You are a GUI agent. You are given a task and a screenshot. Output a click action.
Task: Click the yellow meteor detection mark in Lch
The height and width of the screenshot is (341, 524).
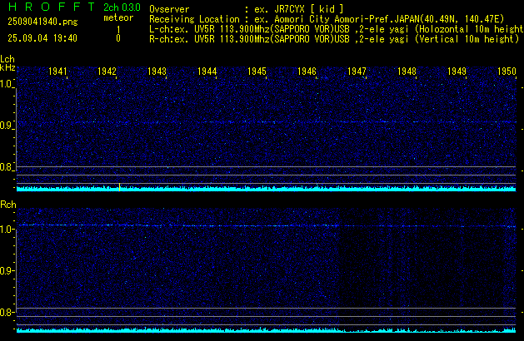[119, 187]
